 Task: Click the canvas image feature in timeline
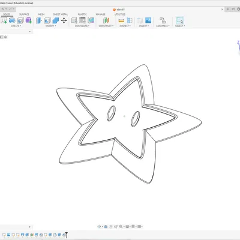pos(8,235)
